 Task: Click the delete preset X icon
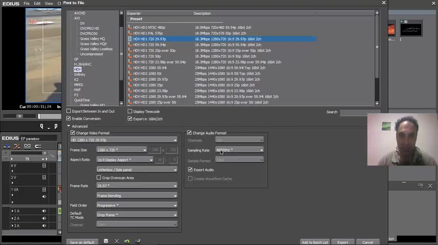pos(117,241)
